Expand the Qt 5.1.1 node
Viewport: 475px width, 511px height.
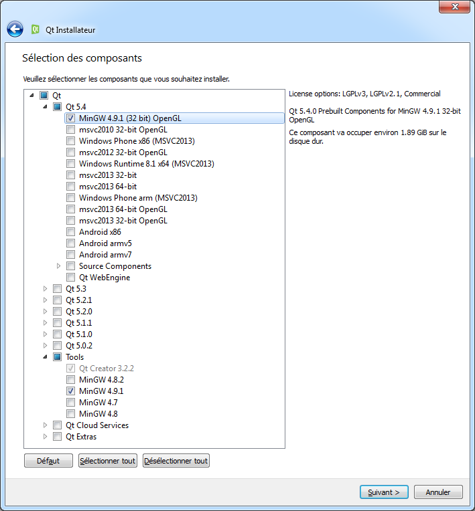coord(45,323)
